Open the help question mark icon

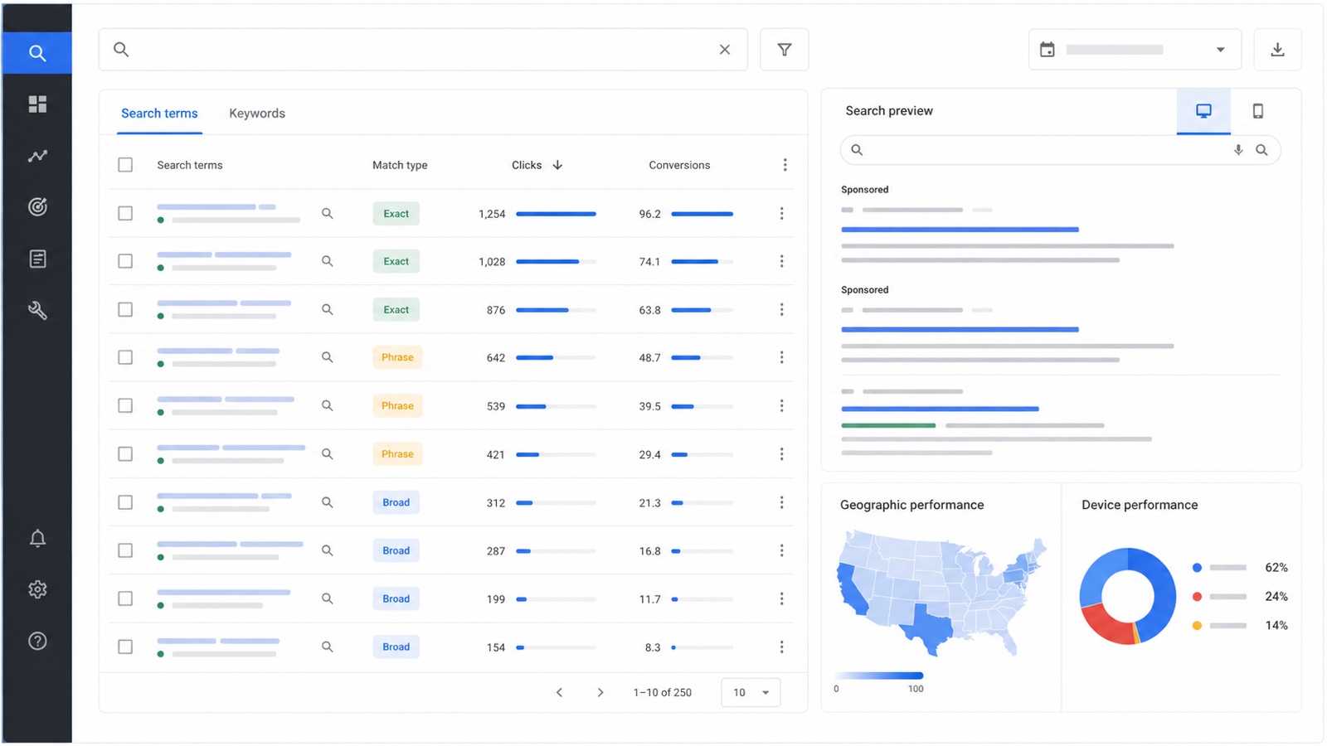pyautogui.click(x=37, y=641)
